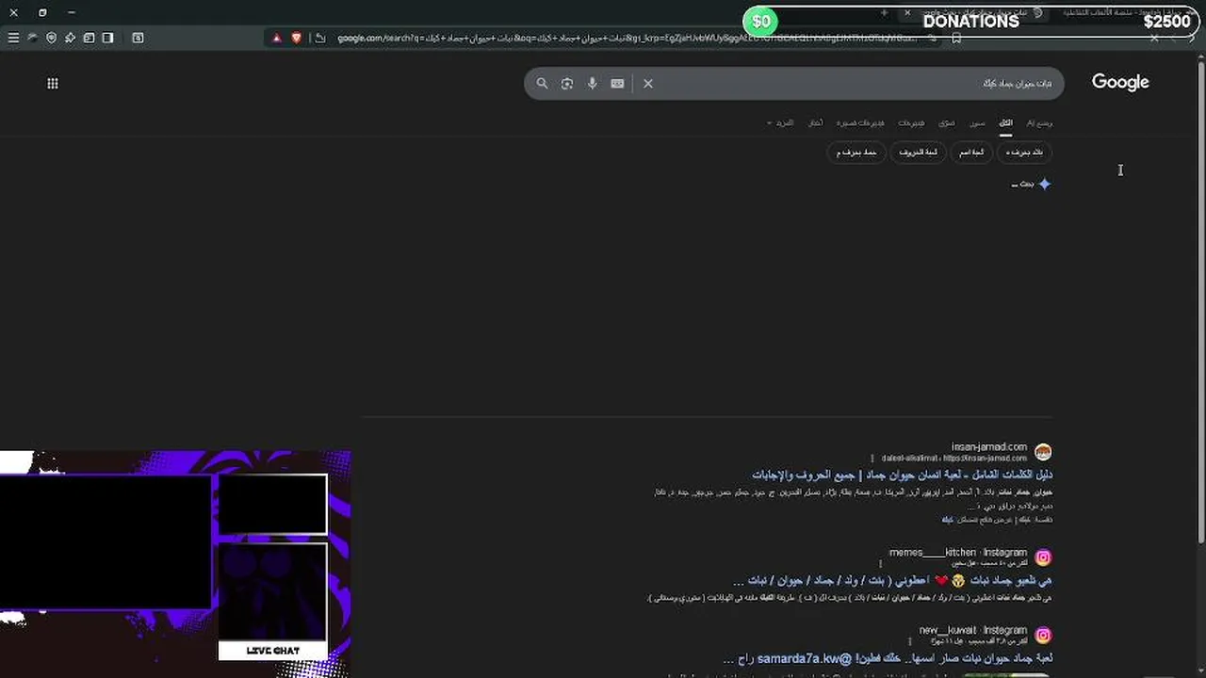Switch to the Videos tab (فيديوهات)
This screenshot has width=1206, height=678.
click(x=911, y=122)
